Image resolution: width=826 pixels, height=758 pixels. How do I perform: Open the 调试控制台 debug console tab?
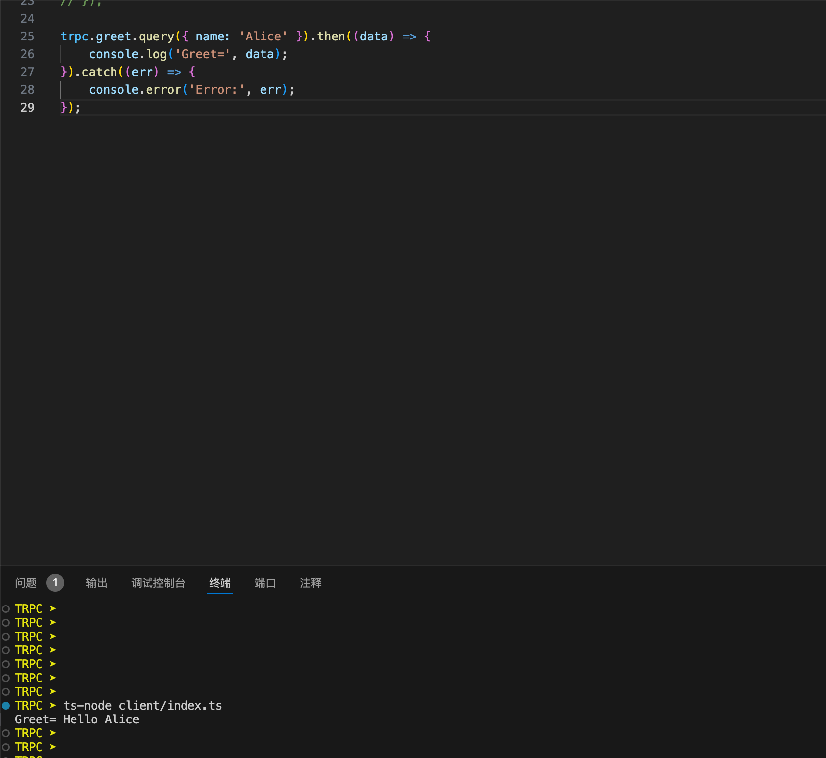pos(158,583)
